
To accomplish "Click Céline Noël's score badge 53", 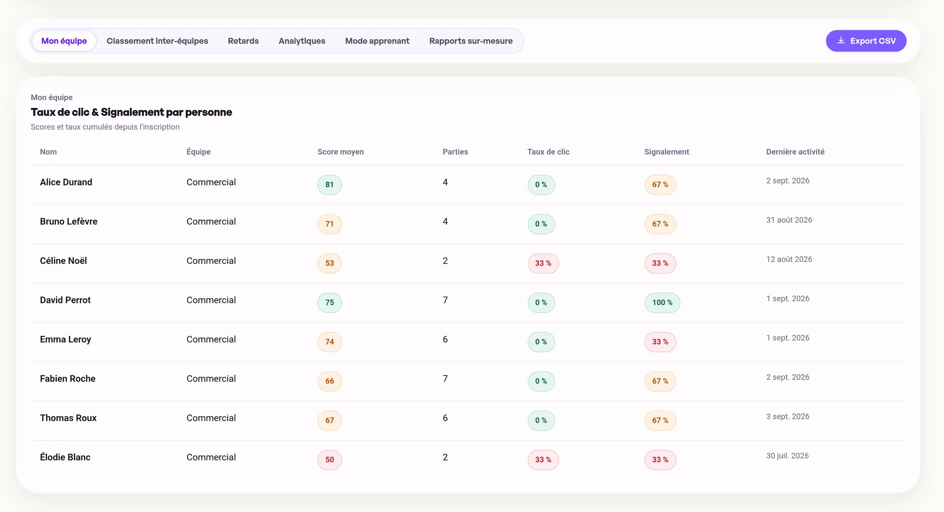I will [x=330, y=263].
